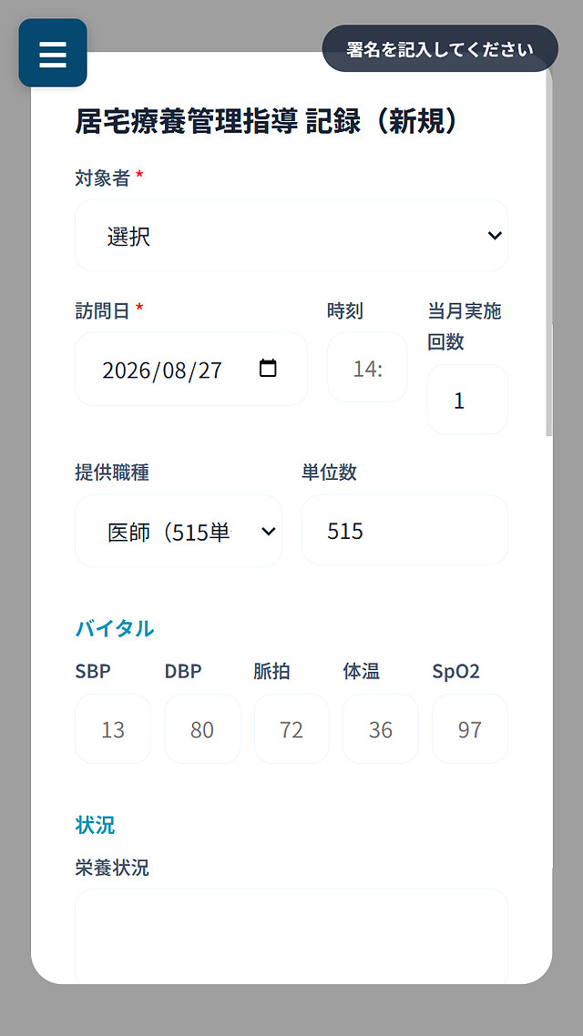The width and height of the screenshot is (583, 1036).
Task: Click the 提供職種 label
Action: pyautogui.click(x=112, y=472)
